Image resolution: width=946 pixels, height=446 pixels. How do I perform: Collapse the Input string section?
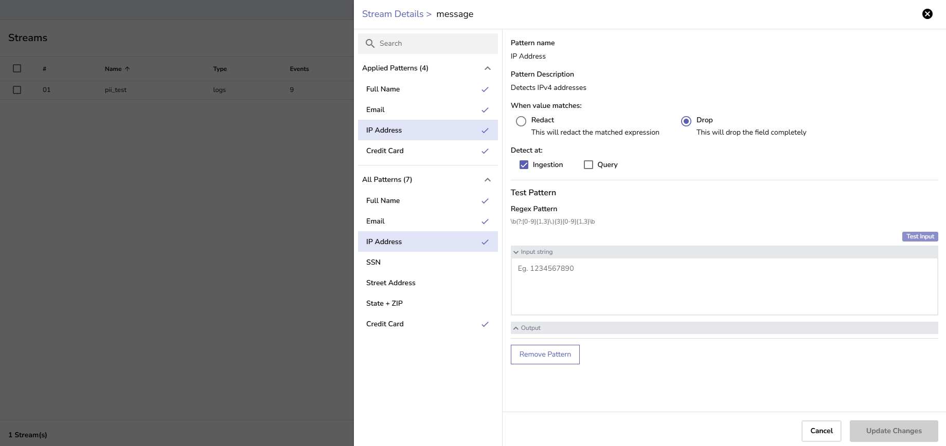(516, 252)
